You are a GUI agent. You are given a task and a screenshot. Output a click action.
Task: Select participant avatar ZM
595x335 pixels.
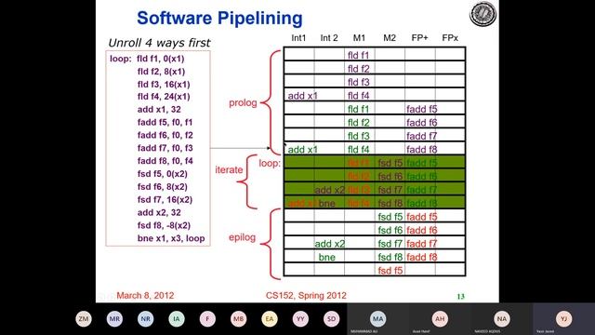click(84, 318)
